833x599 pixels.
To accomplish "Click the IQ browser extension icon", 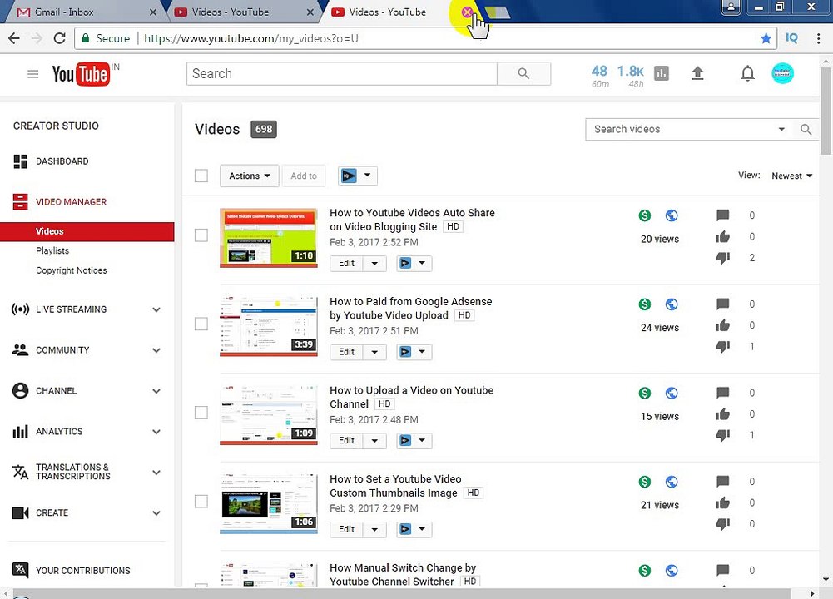I will (x=791, y=38).
